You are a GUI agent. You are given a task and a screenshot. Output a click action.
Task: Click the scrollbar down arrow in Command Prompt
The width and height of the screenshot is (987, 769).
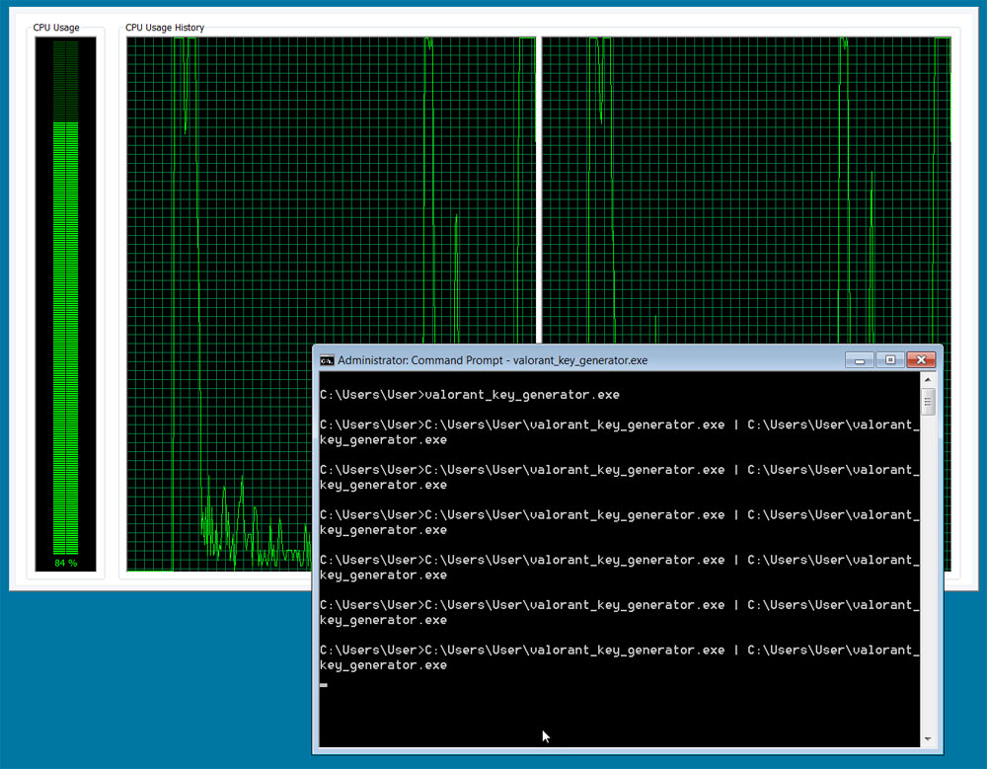pyautogui.click(x=928, y=739)
